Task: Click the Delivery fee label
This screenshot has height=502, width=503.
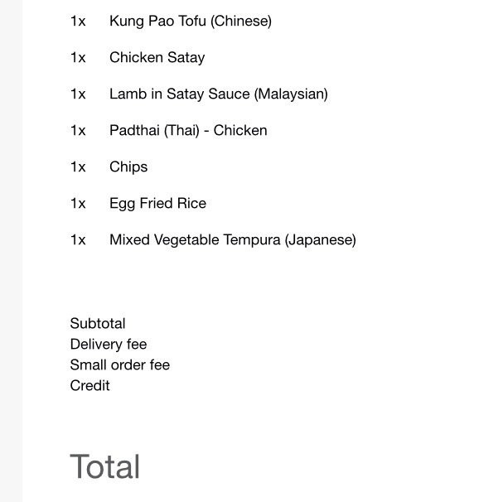Action: pyautogui.click(x=109, y=344)
